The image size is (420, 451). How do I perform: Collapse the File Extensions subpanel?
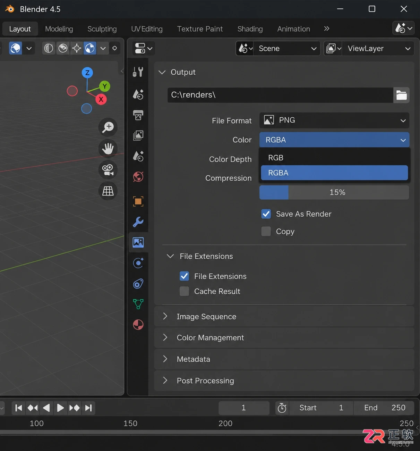tap(170, 256)
